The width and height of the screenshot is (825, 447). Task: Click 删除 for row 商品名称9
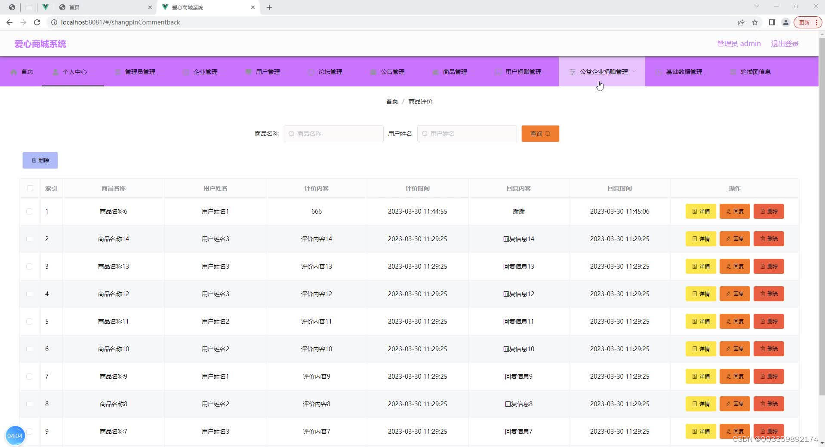coord(769,376)
